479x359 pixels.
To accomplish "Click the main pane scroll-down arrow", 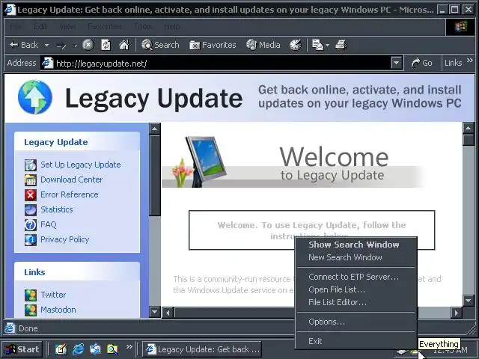I will pos(468,301).
